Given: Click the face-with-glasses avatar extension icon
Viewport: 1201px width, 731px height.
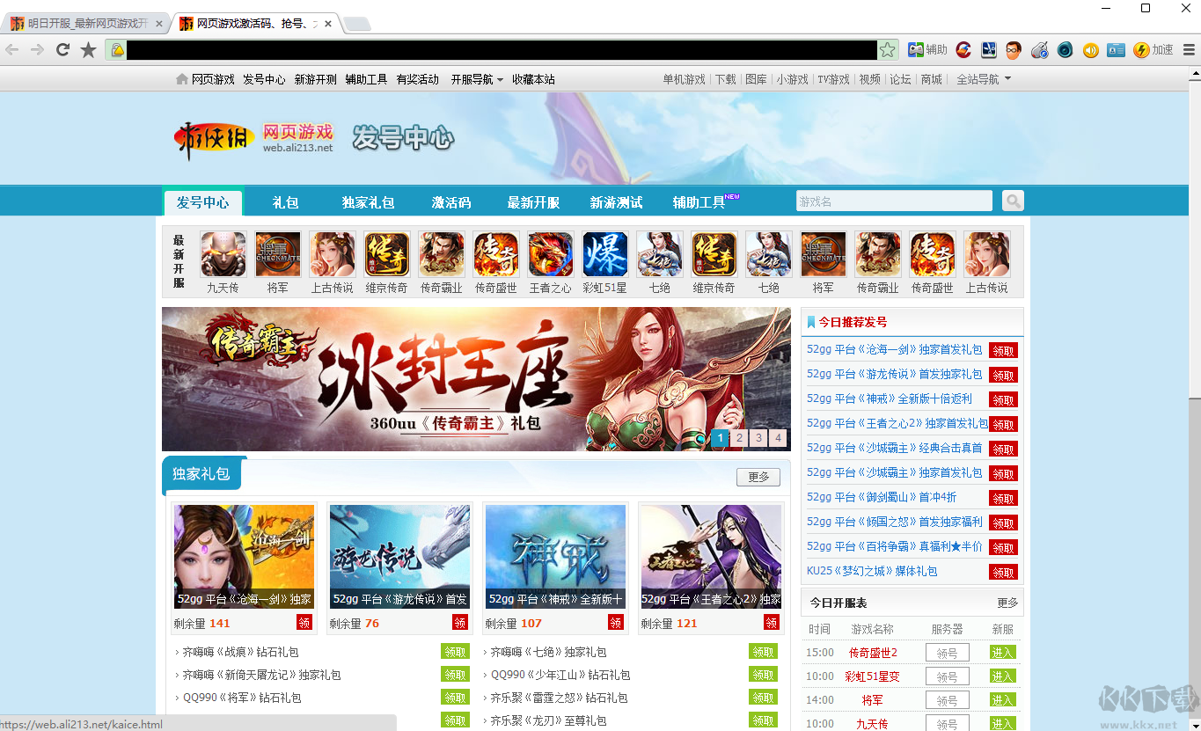Looking at the screenshot, I should click(1014, 50).
